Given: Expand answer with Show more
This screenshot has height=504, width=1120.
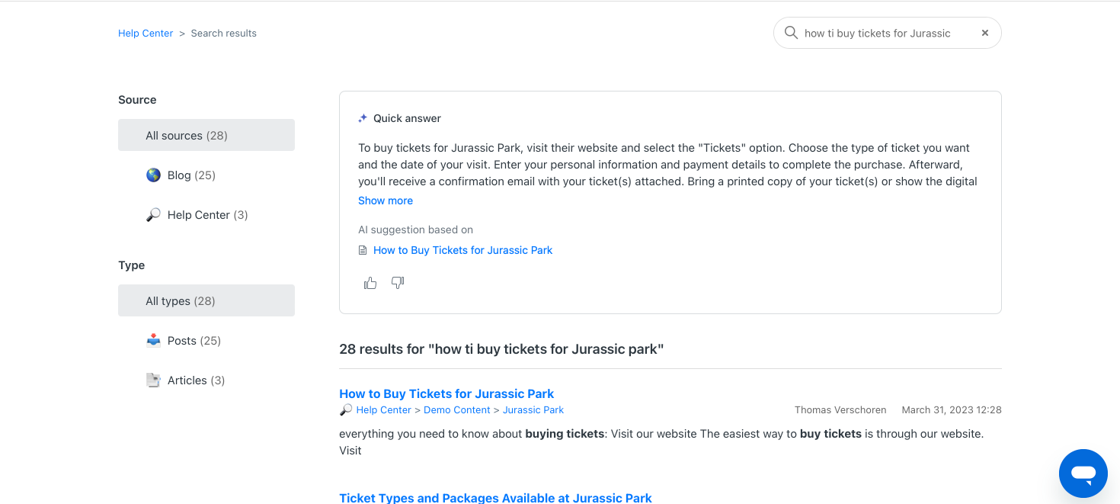Looking at the screenshot, I should (x=386, y=201).
